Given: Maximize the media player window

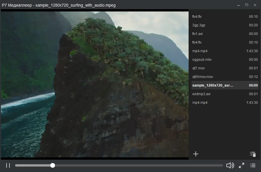Looking at the screenshot, I should pos(247,5).
